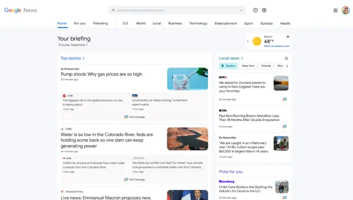Image resolution: width=353 pixels, height=200 pixels.
Task: Click the gas pump story thumbnail
Action: [x=187, y=79]
